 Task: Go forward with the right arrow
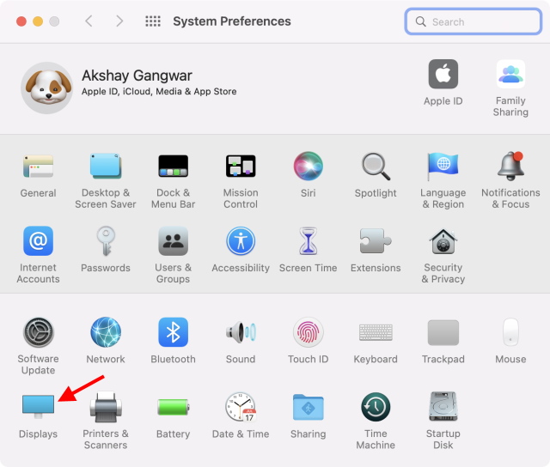point(119,21)
